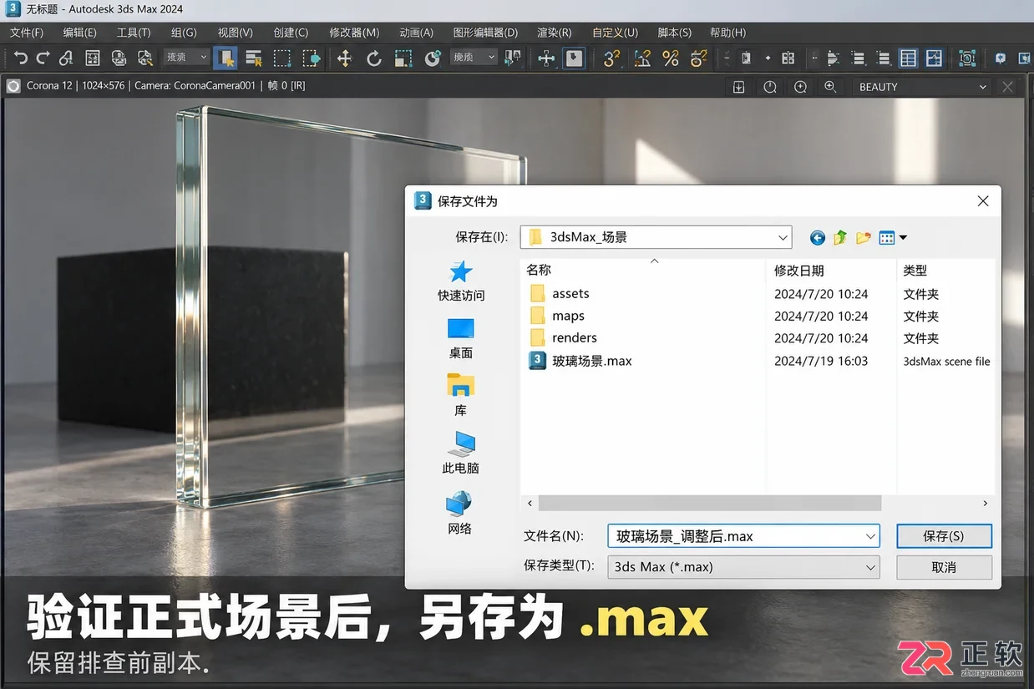
Task: Undo the last action in the main toolbar
Action: click(x=21, y=58)
